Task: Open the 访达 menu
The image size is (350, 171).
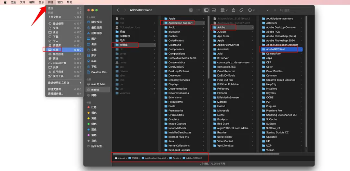Action: coord(13,2)
